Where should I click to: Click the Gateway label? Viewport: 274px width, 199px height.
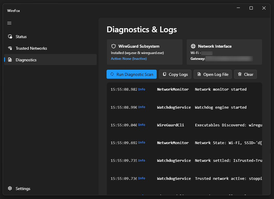pyautogui.click(x=198, y=59)
